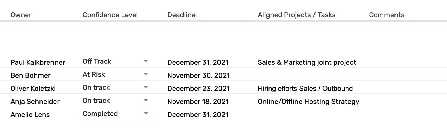Select the Completed confidence level value

point(100,114)
